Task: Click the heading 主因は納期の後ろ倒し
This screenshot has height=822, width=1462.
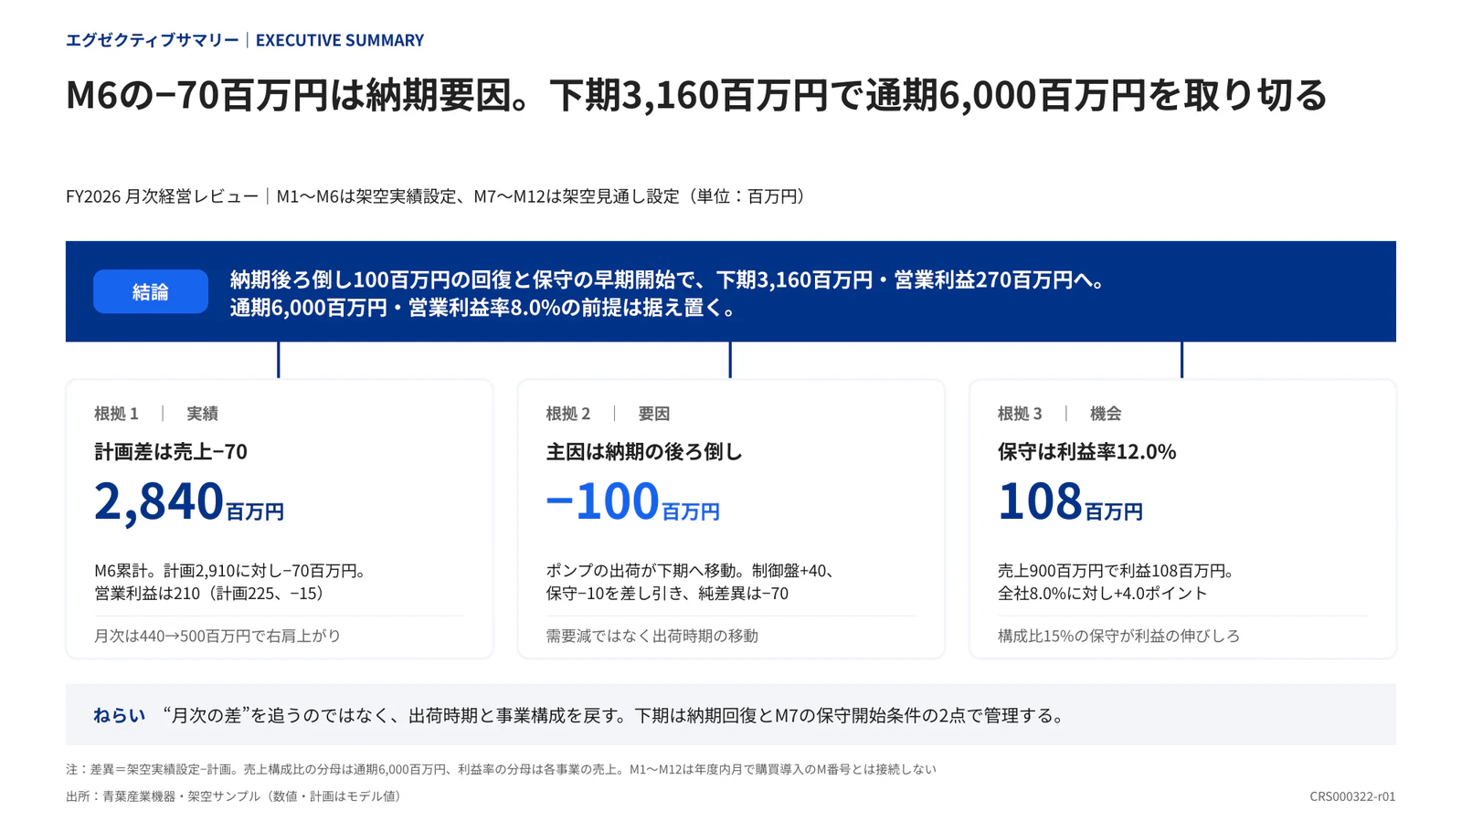Action: click(x=645, y=451)
